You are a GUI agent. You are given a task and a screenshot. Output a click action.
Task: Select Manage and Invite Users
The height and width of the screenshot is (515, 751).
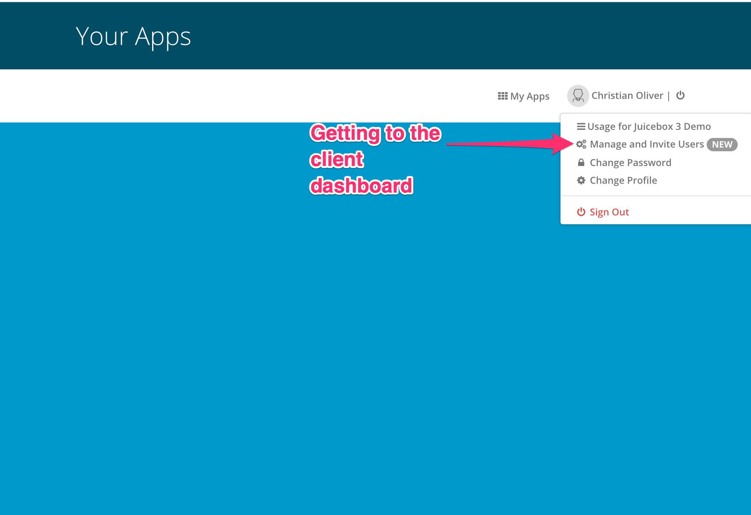tap(647, 144)
